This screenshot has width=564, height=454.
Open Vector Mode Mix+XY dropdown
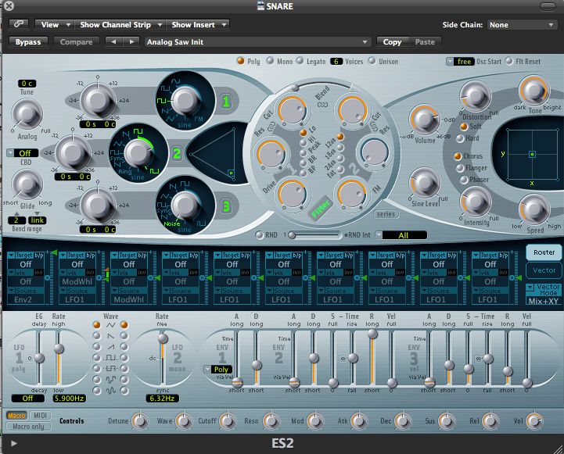(x=543, y=294)
